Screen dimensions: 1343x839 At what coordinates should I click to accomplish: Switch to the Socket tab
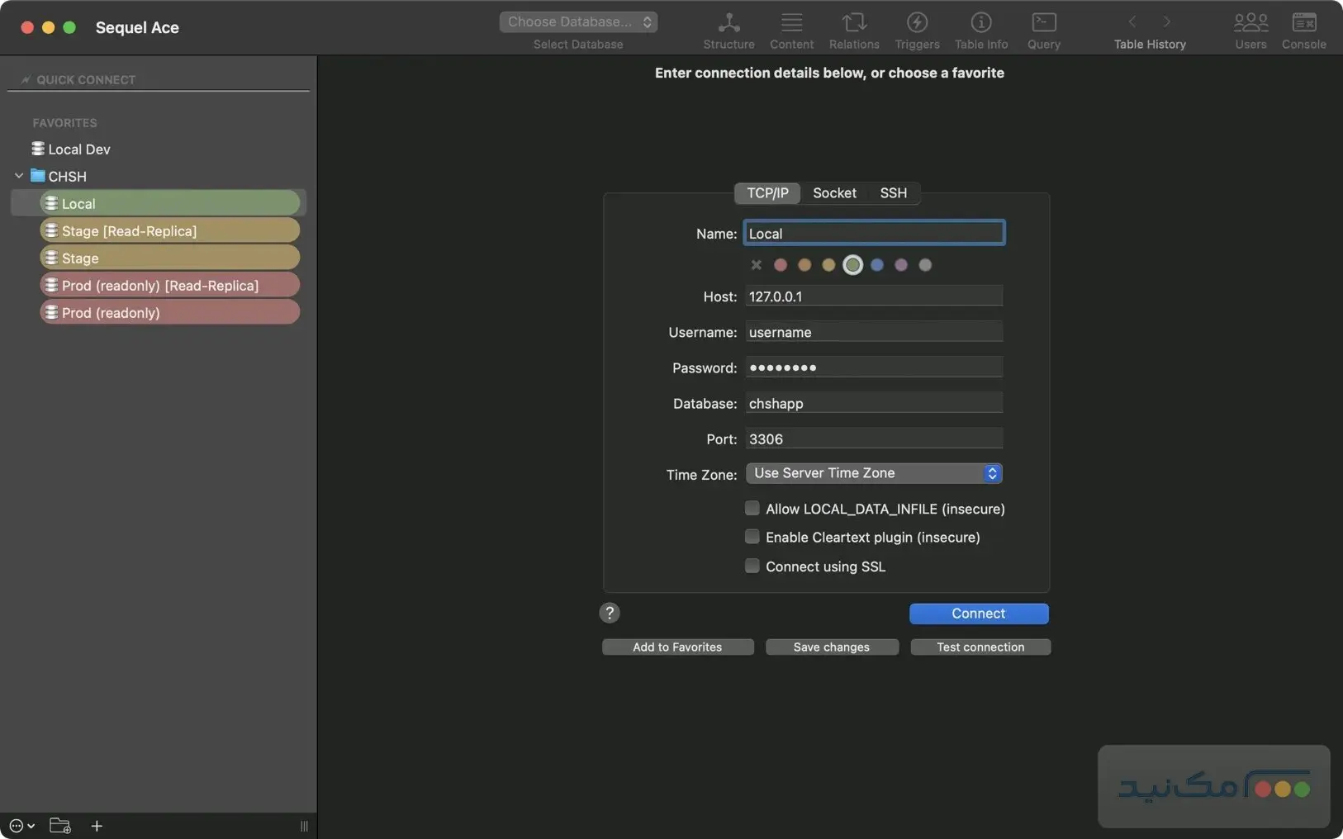tap(834, 193)
